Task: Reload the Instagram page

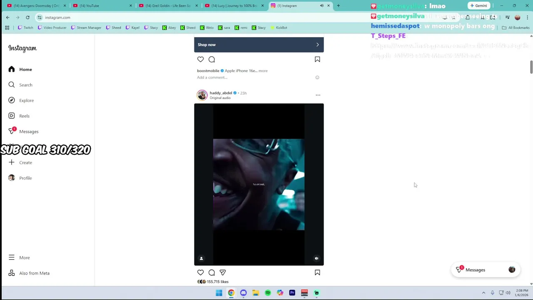Action: point(27,17)
